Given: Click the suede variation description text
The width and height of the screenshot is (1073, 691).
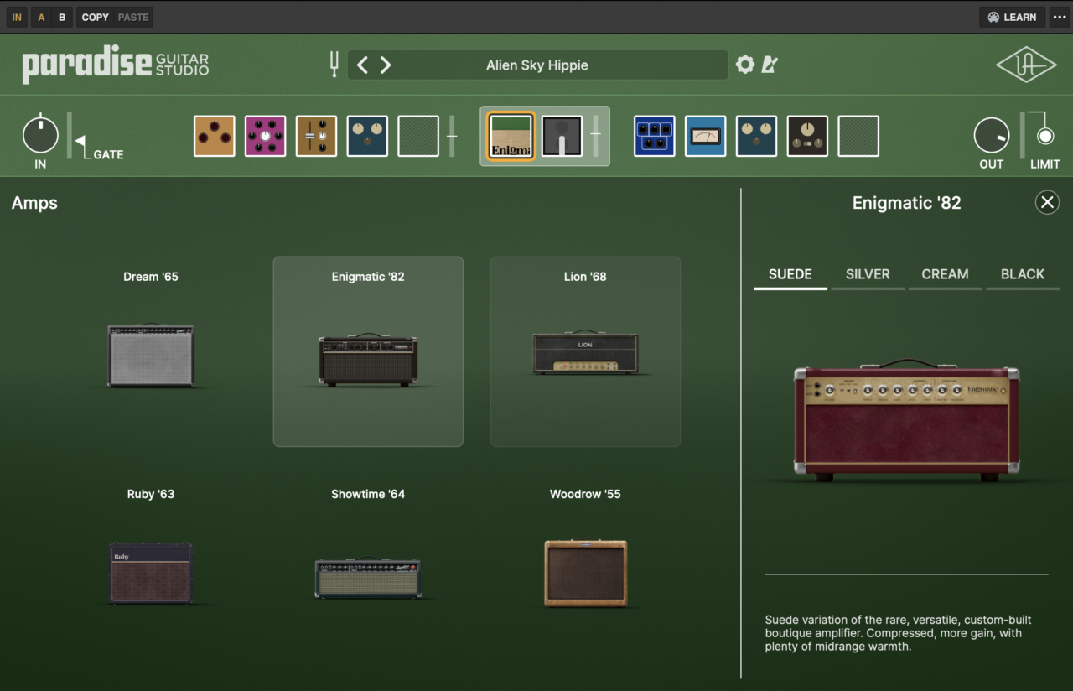Looking at the screenshot, I should [899, 633].
